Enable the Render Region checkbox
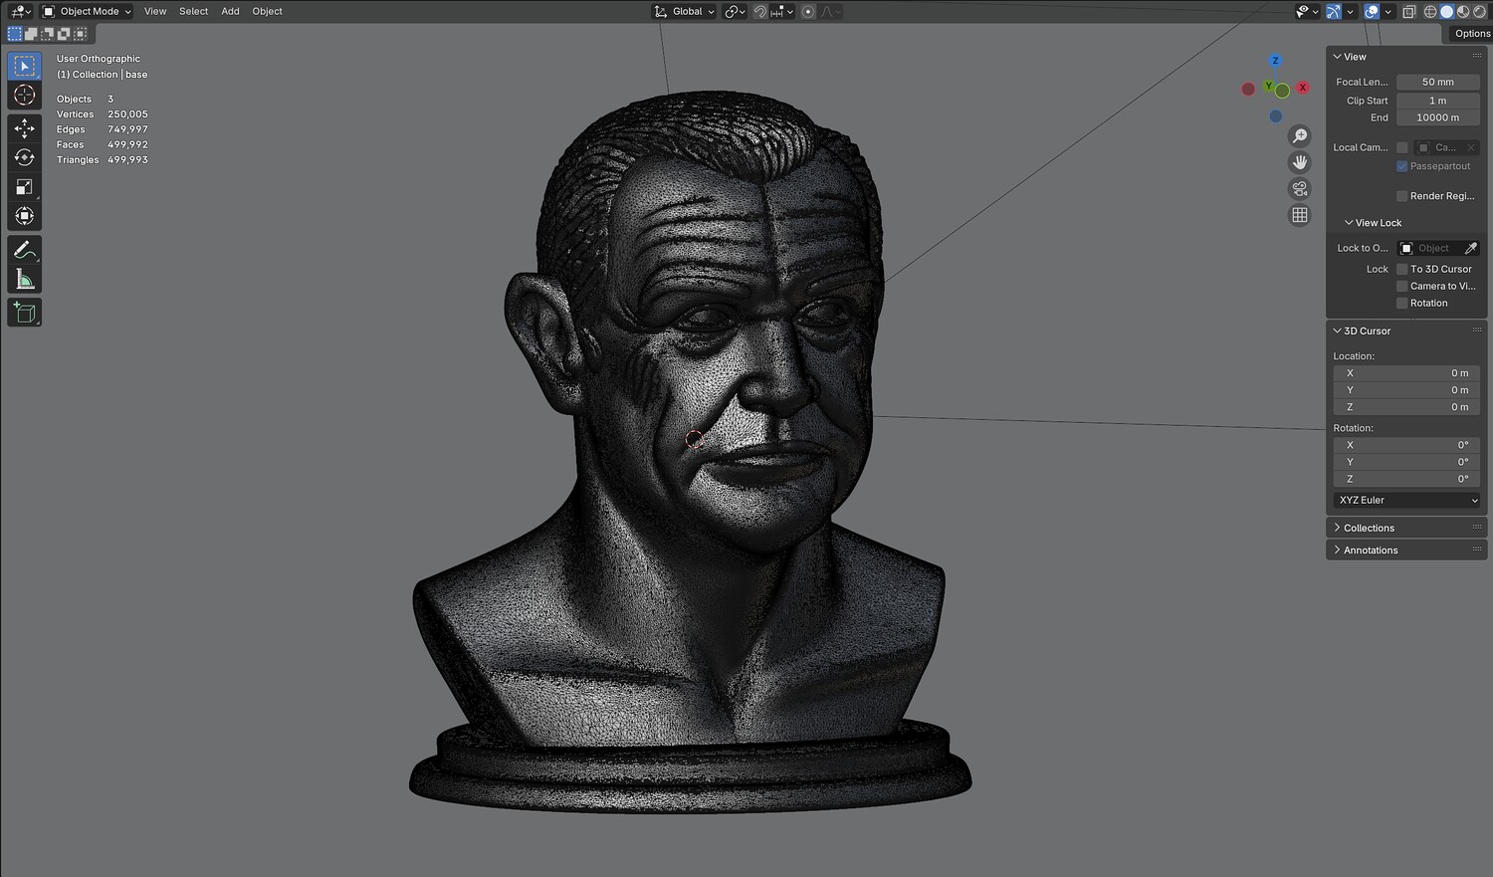The width and height of the screenshot is (1493, 877). point(1402,196)
